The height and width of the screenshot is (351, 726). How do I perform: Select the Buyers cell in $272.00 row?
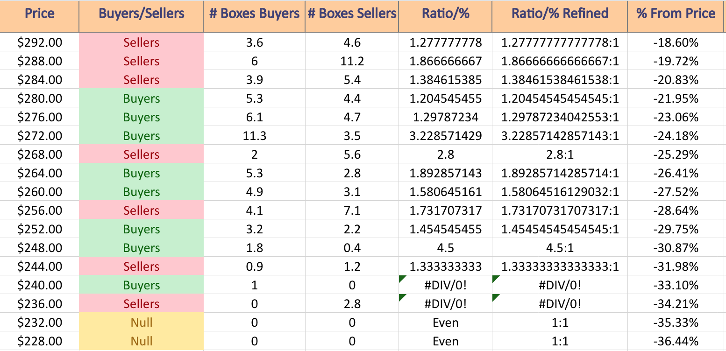(141, 136)
